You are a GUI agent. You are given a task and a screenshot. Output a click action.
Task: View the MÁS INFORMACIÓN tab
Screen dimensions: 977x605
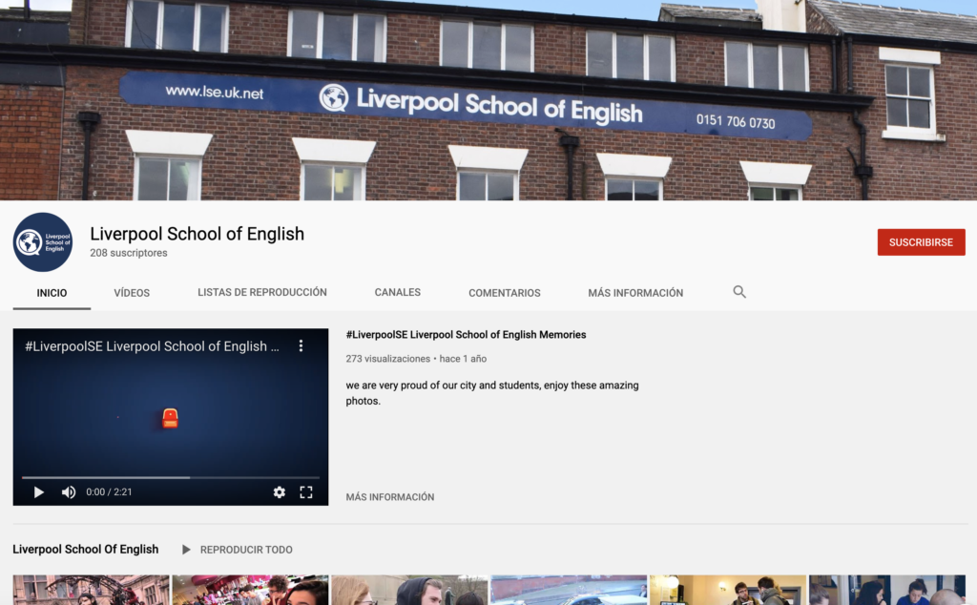pos(635,293)
